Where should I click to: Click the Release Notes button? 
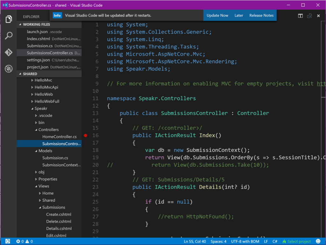pos(261,15)
